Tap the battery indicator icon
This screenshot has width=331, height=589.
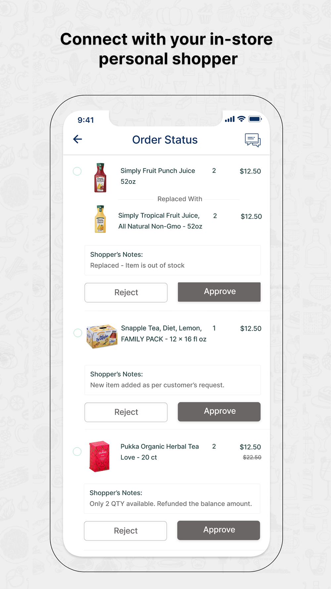coord(255,119)
